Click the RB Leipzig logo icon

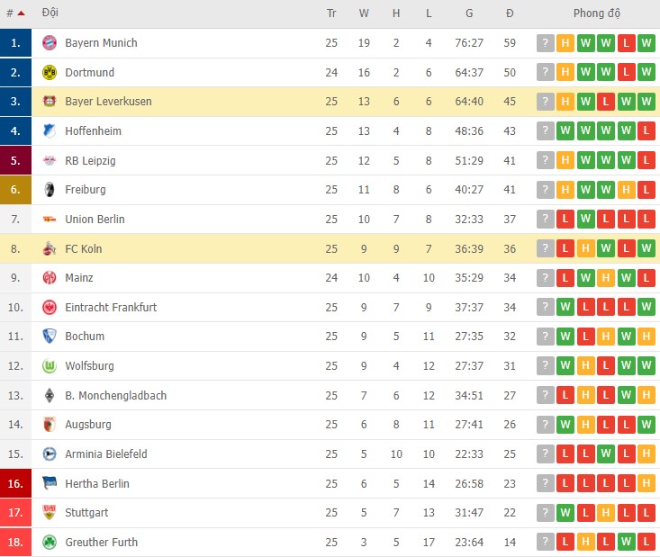click(49, 161)
